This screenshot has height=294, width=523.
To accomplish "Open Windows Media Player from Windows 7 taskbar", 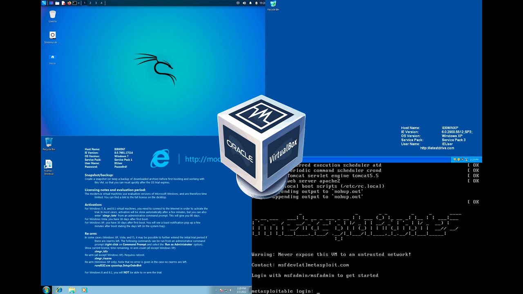I will coord(84,290).
